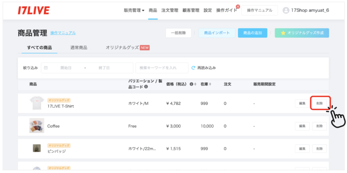Click 削除 for ピンバッジ
This screenshot has width=347, height=173.
319,149
